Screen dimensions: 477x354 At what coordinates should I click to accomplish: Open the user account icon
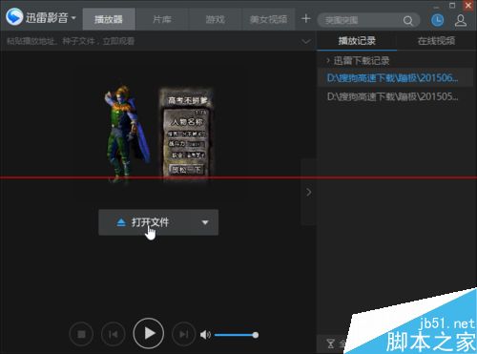[x=461, y=21]
